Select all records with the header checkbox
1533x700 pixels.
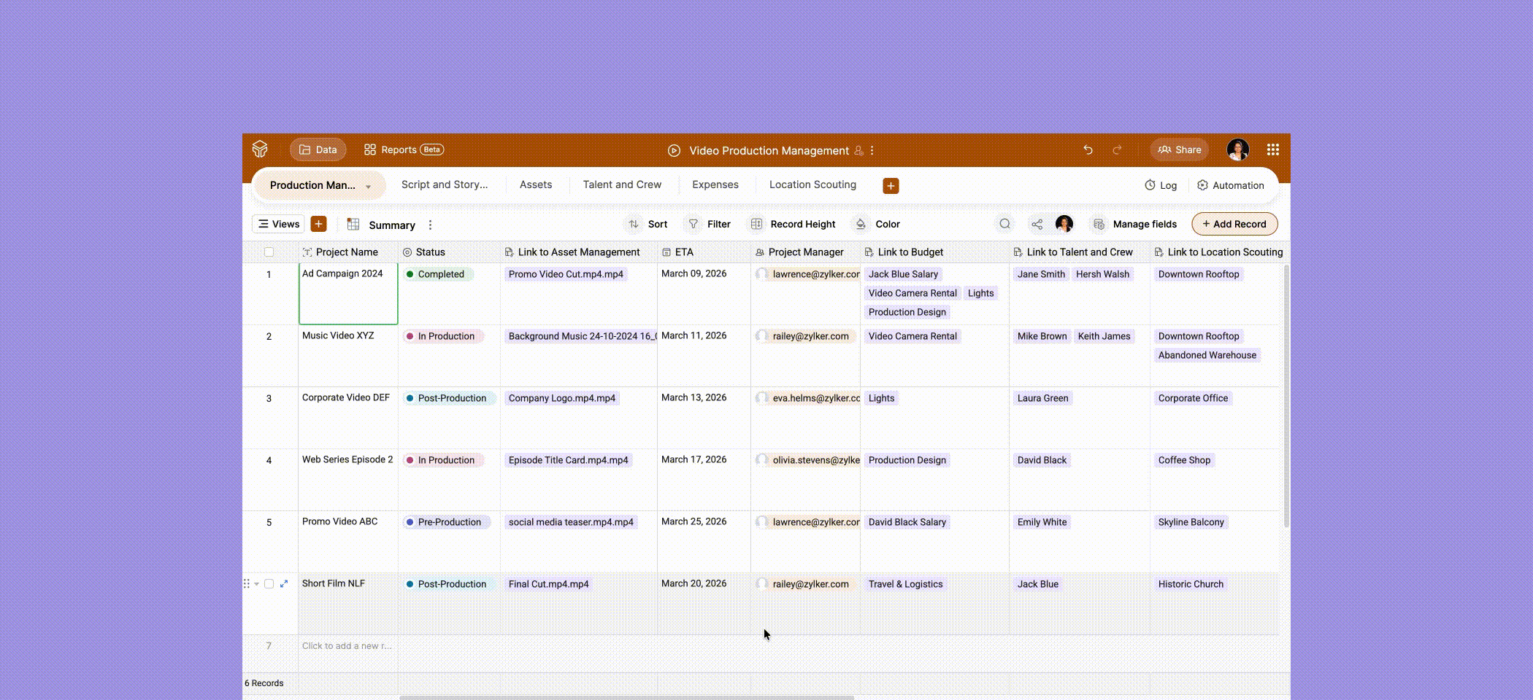[x=269, y=252]
